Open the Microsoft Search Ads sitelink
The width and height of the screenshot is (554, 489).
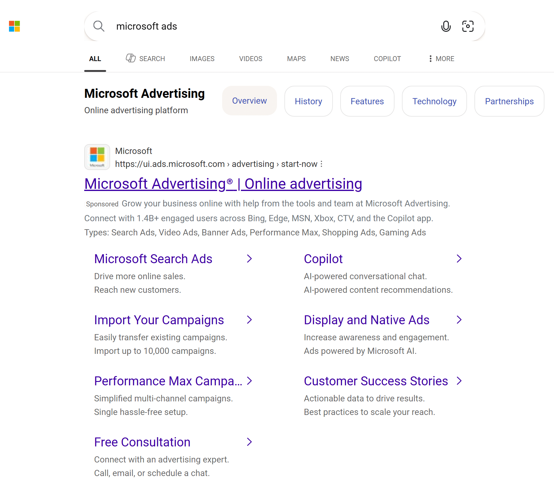(x=153, y=259)
